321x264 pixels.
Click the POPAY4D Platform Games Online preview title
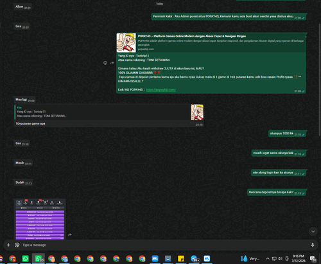[192, 36]
